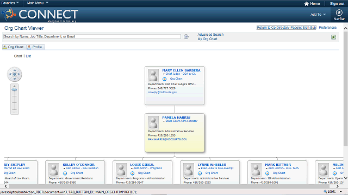Click PAM.HARRIS@MDCOURTS.GOV email link
348x195 pixels.
[x=167, y=139]
